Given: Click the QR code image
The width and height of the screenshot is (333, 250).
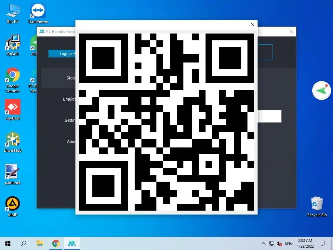Looking at the screenshot, I should (x=166, y=122).
